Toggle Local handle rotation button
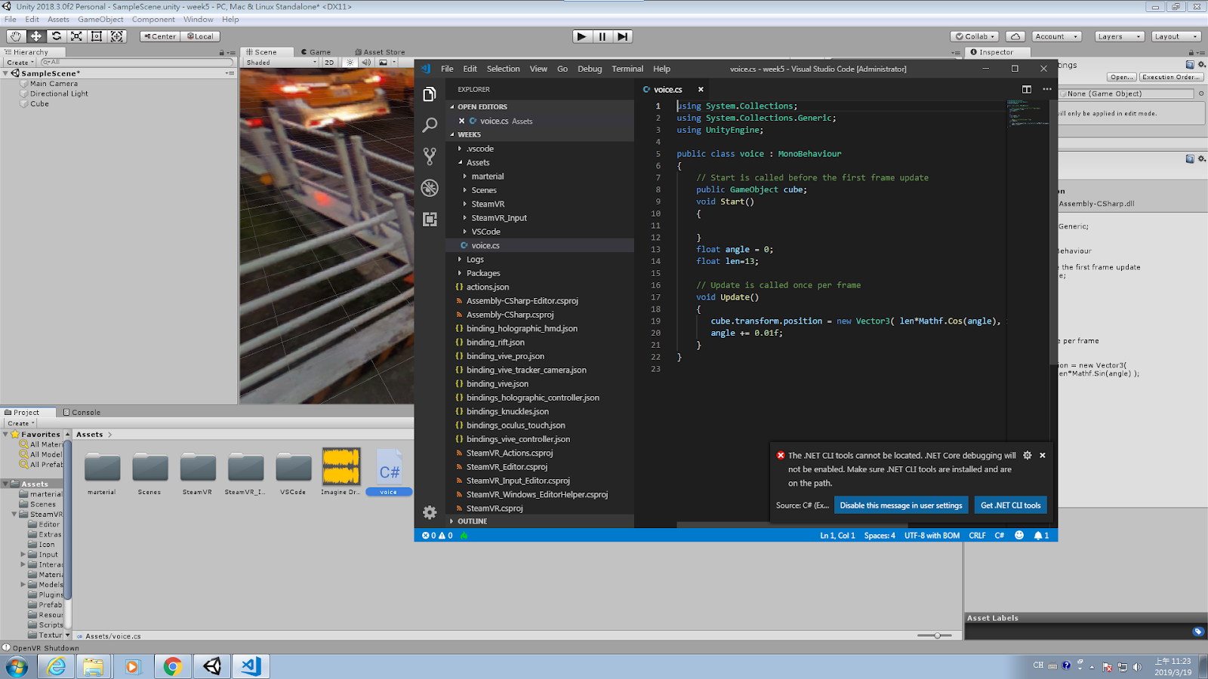Image resolution: width=1208 pixels, height=679 pixels. [200, 36]
